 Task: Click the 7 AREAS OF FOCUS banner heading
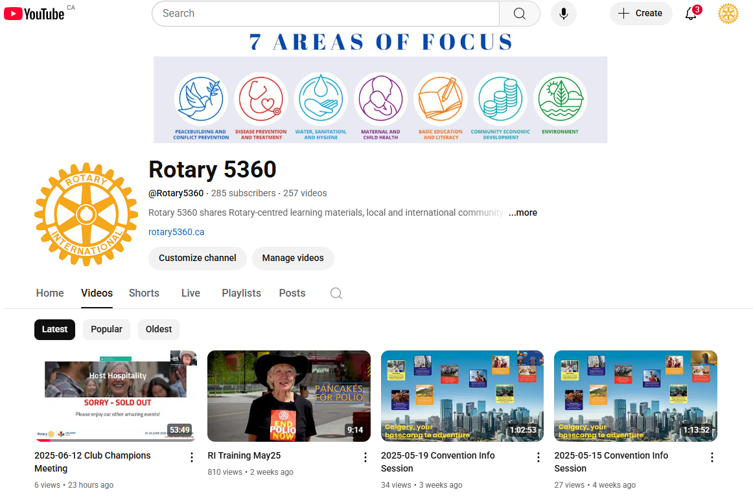click(x=381, y=42)
